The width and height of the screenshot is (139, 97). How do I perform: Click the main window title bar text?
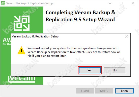click(30, 3)
